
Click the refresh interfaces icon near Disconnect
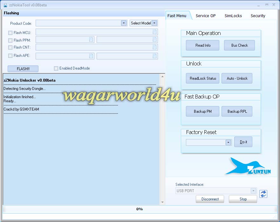point(263,194)
